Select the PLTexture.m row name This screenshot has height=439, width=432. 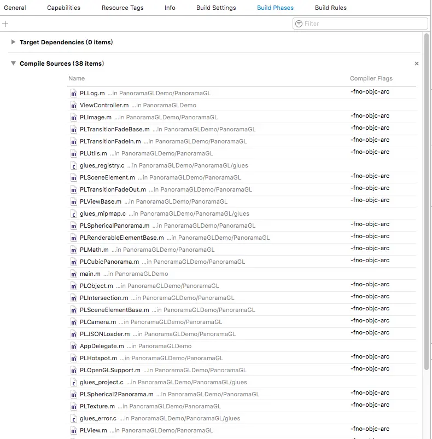[97, 406]
